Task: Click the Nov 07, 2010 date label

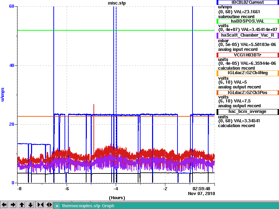Action: tap(202, 194)
